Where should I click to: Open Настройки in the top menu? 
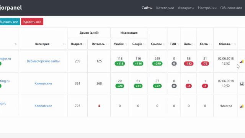(207, 8)
